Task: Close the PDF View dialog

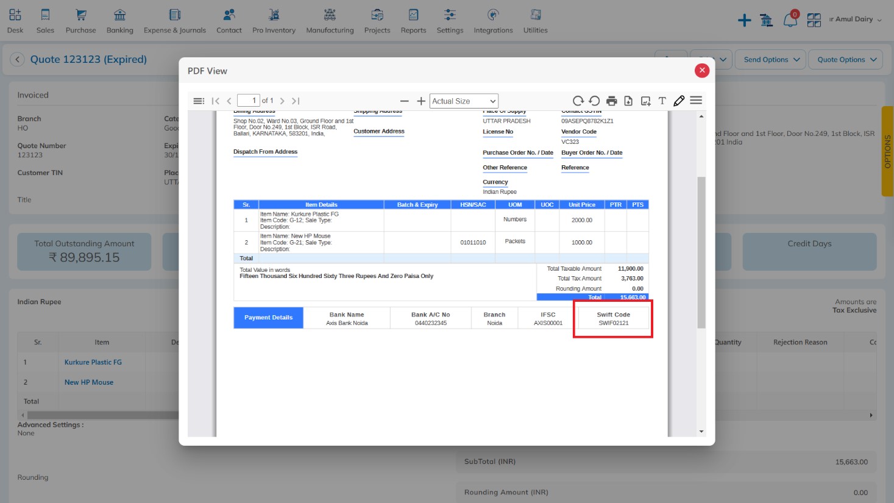Action: pyautogui.click(x=702, y=71)
